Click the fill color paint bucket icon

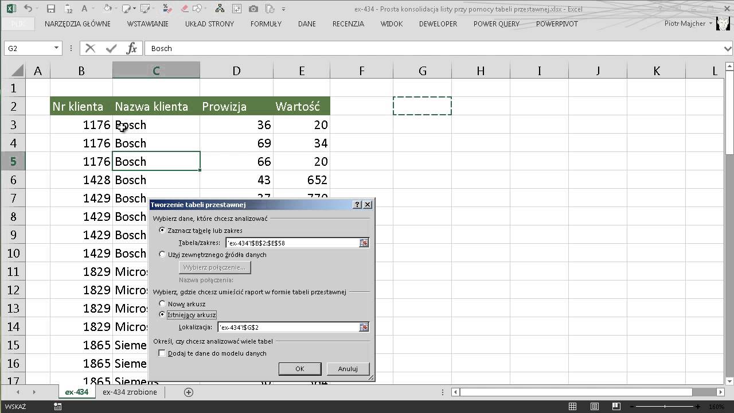[x=108, y=9]
